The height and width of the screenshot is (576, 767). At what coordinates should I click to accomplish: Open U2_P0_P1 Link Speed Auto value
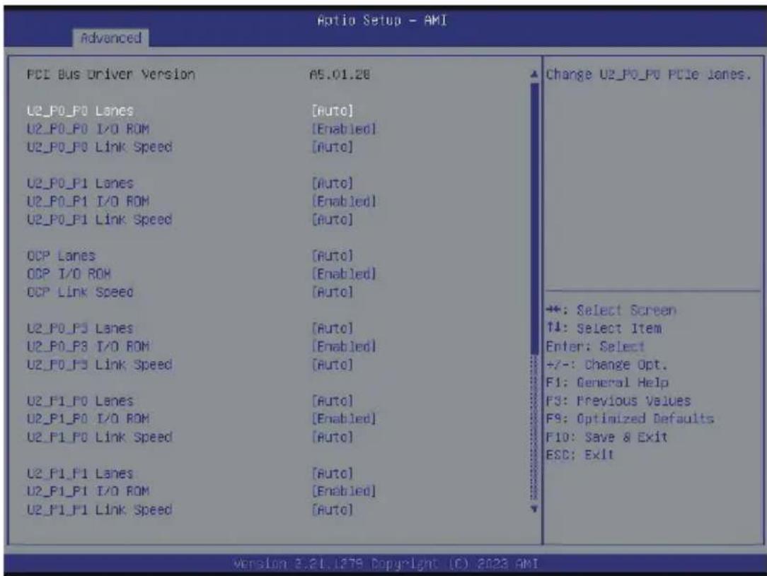point(332,219)
